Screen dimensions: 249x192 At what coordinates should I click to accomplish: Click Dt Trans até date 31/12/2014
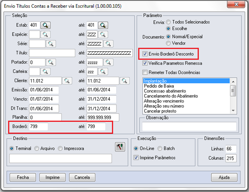tap(101, 109)
